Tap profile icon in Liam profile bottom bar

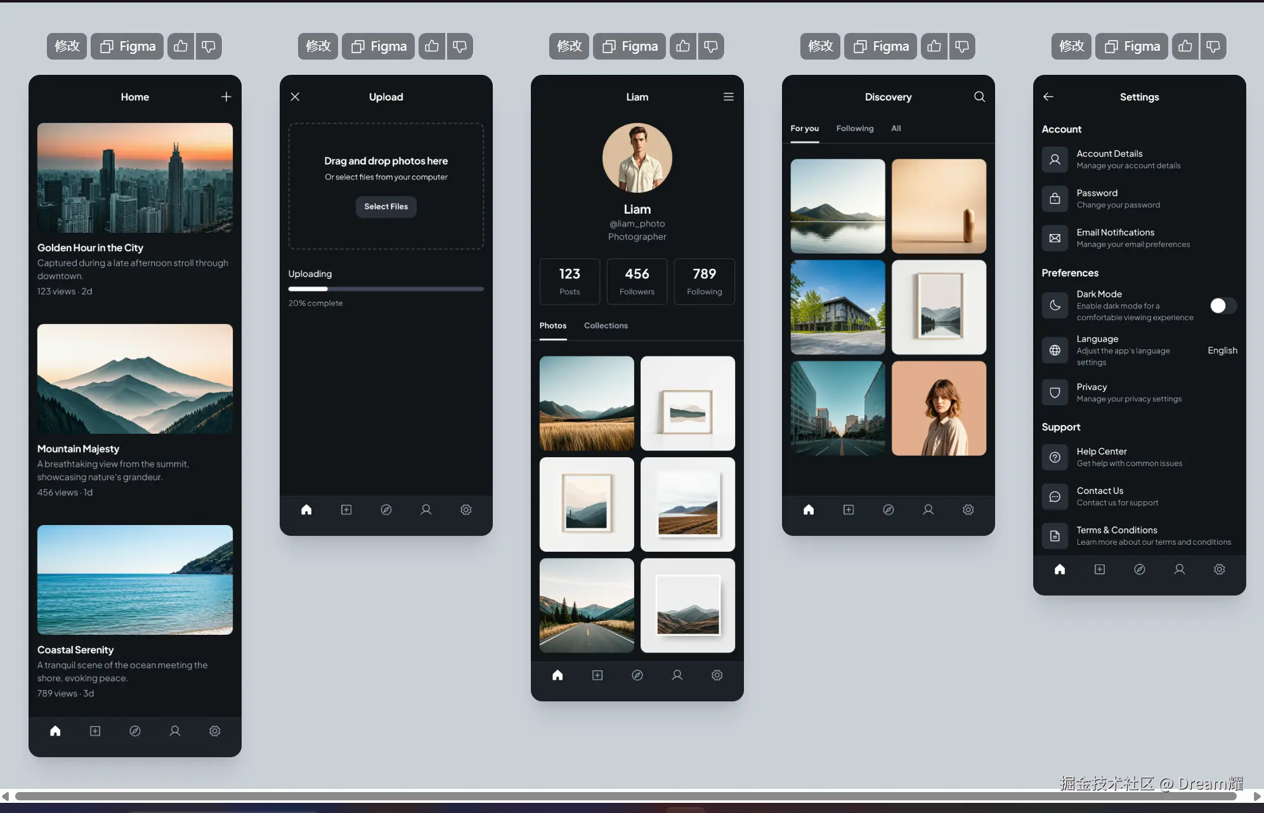pyautogui.click(x=677, y=675)
